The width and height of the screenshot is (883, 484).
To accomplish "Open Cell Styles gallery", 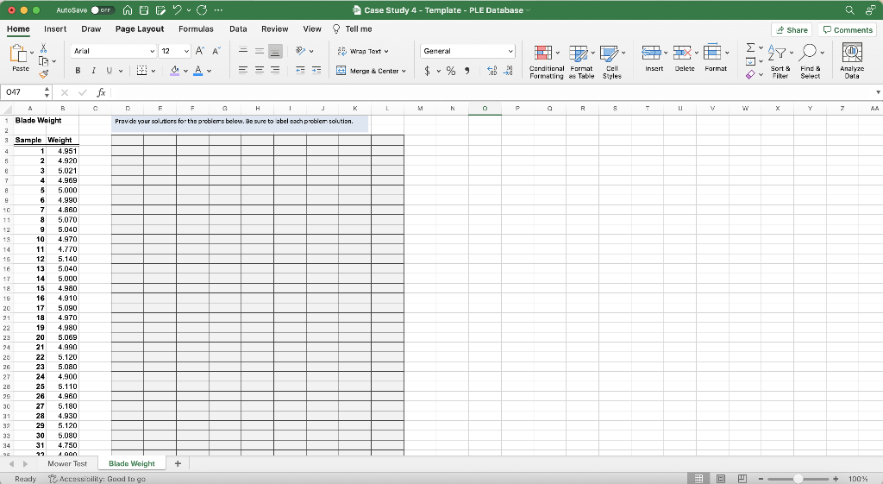I will (611, 61).
